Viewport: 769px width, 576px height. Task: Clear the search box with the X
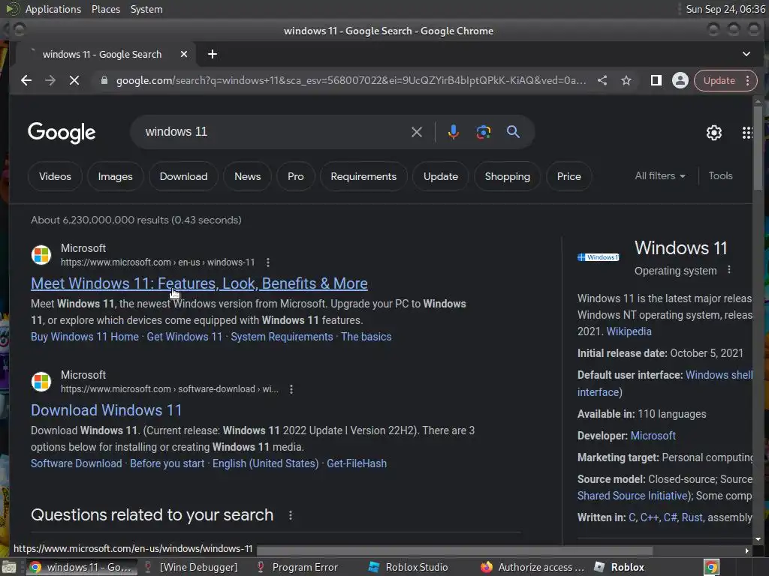click(x=416, y=132)
